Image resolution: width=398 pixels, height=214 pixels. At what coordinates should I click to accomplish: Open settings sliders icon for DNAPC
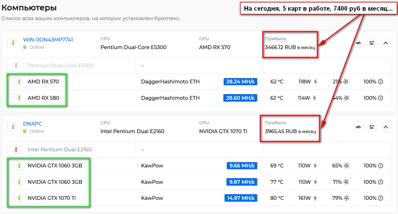pyautogui.click(x=372, y=127)
